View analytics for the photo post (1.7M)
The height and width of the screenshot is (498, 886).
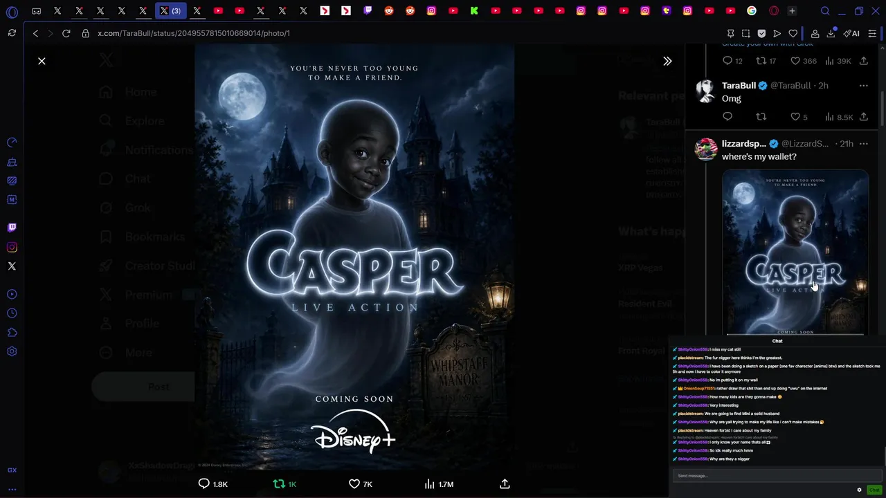coord(439,484)
